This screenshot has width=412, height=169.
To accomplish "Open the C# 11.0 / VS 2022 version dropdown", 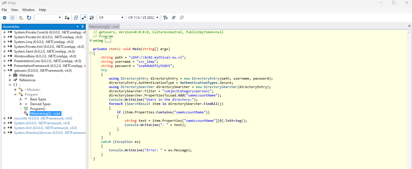I will coord(143,17).
